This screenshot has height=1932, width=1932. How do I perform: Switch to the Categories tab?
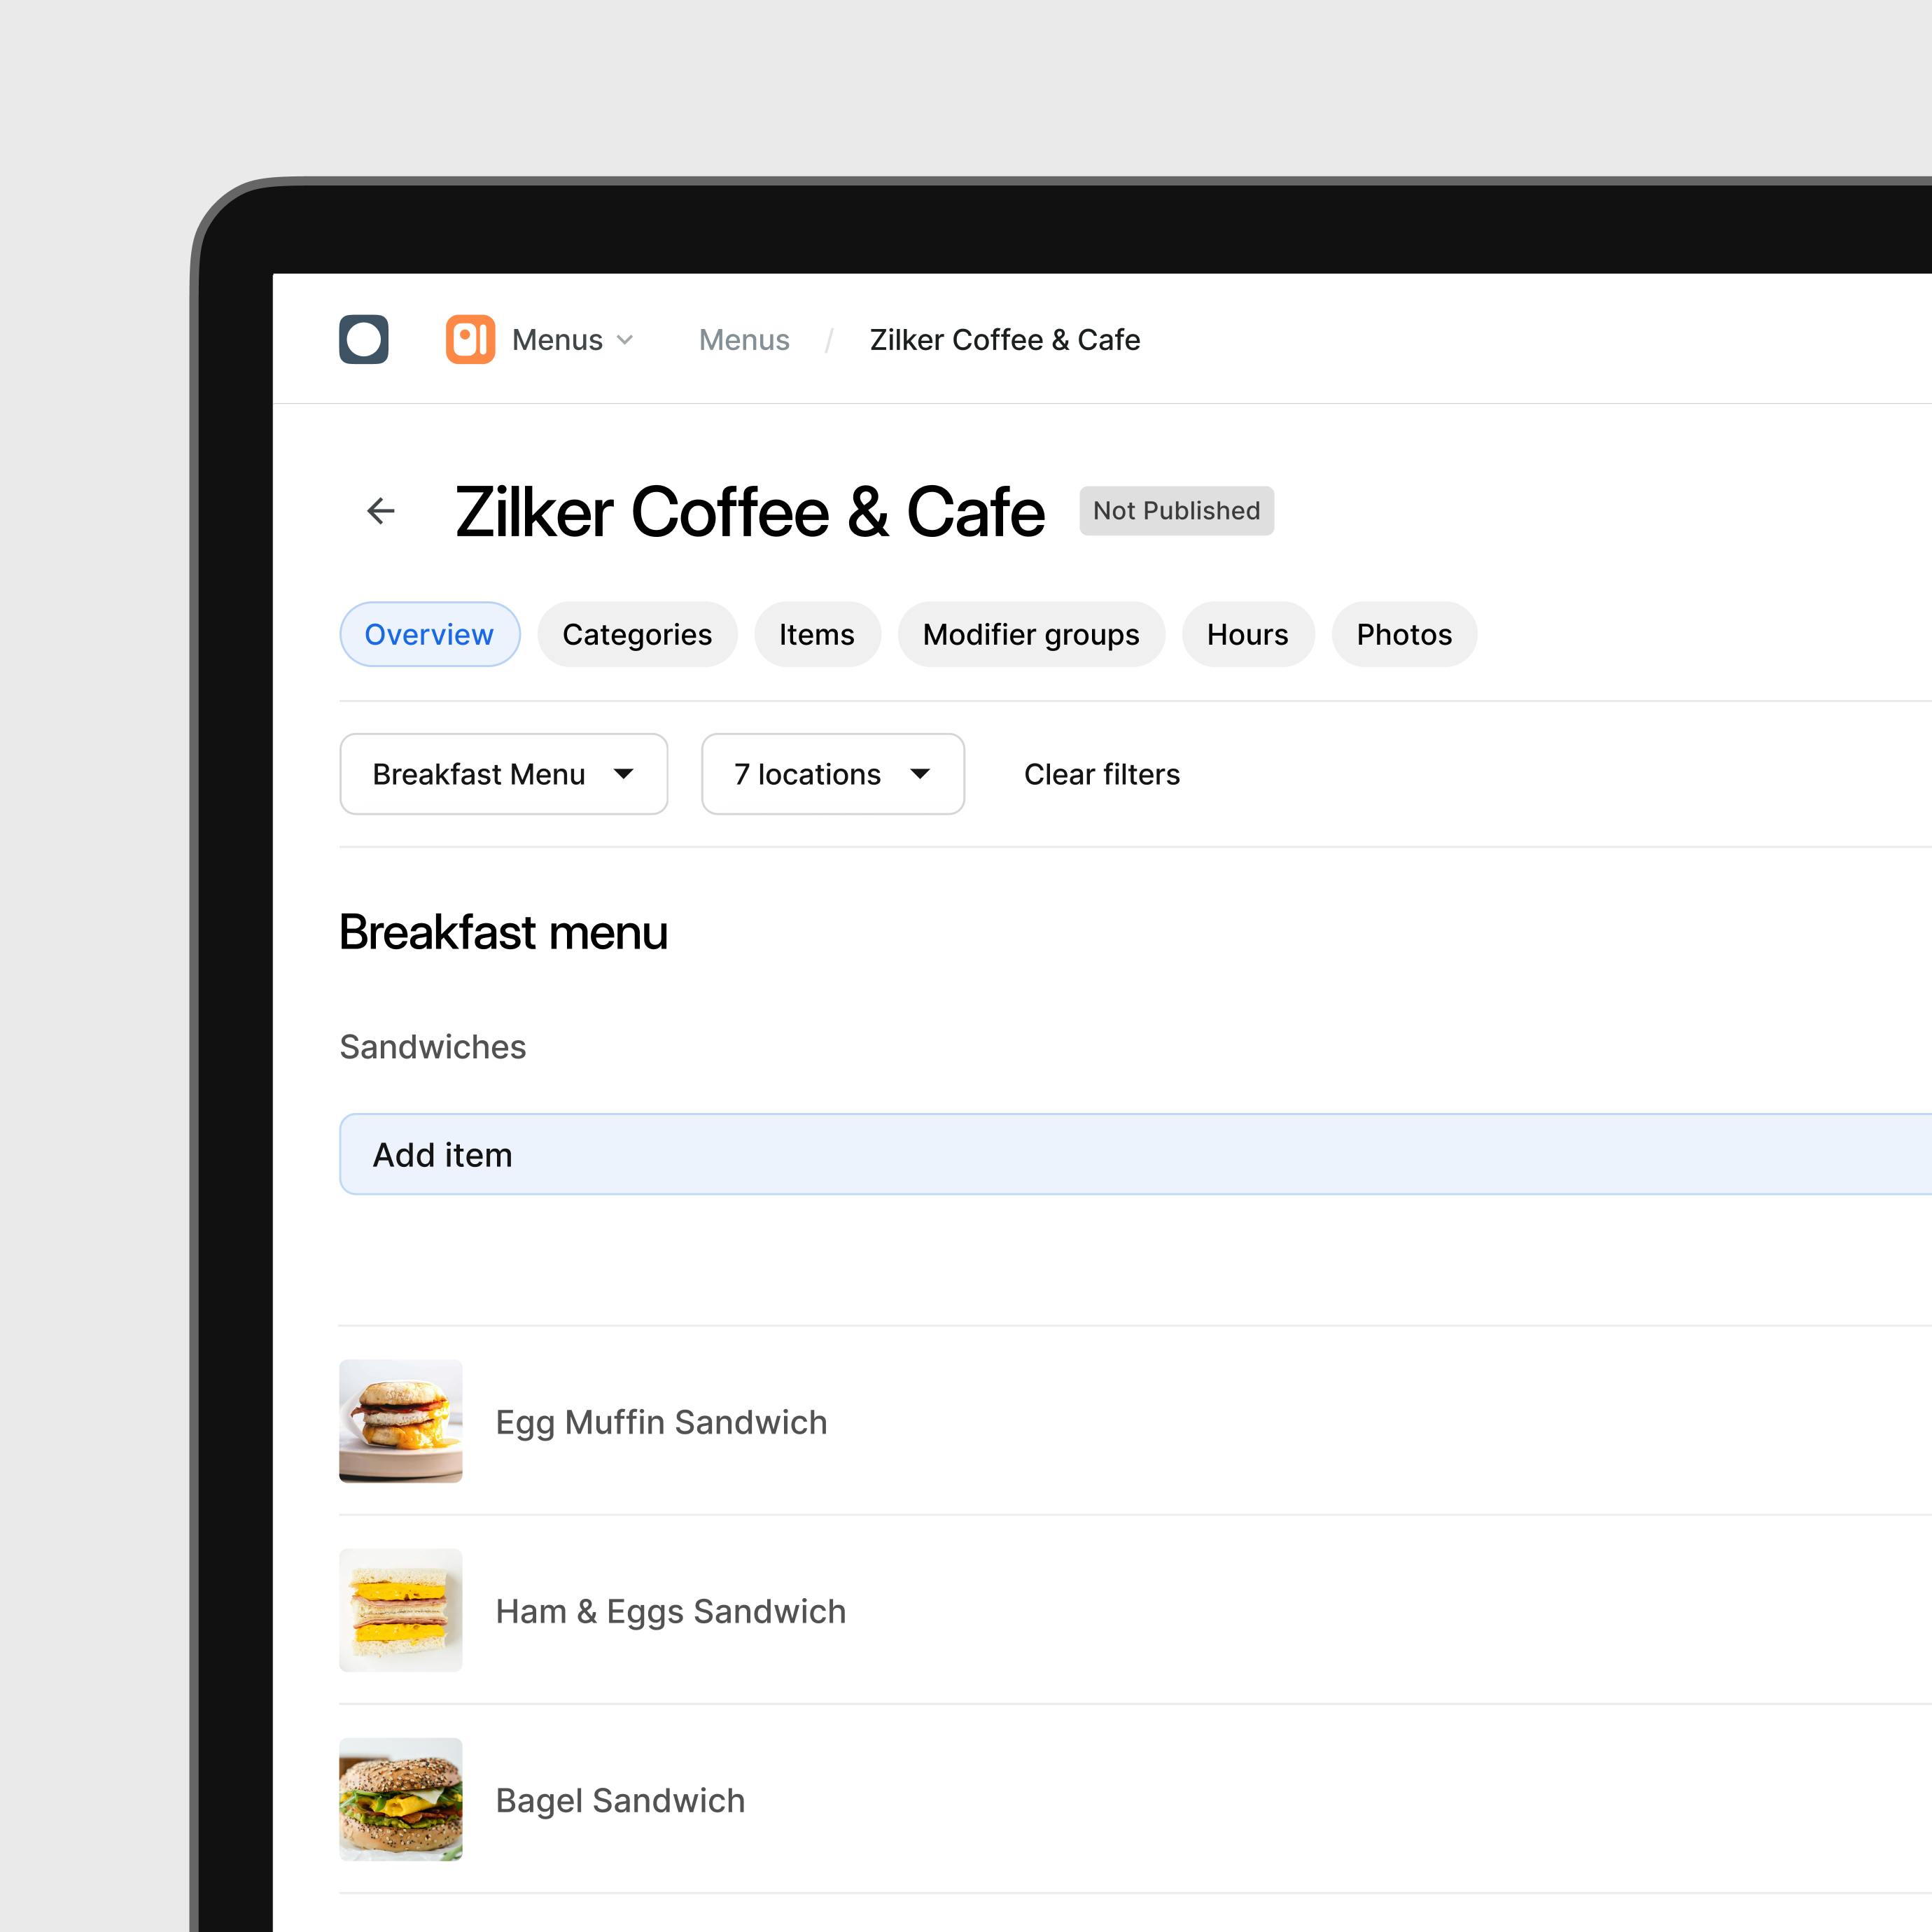pos(637,634)
